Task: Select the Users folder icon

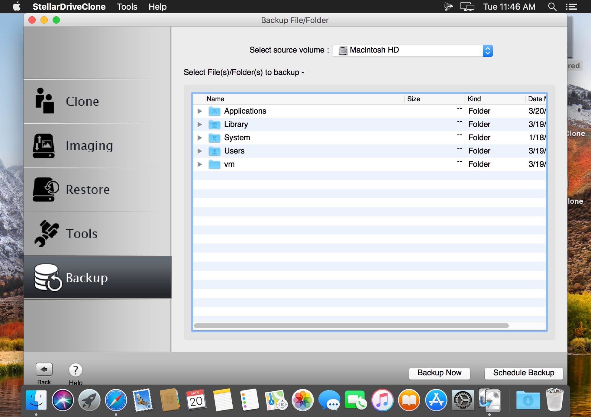Action: (215, 151)
